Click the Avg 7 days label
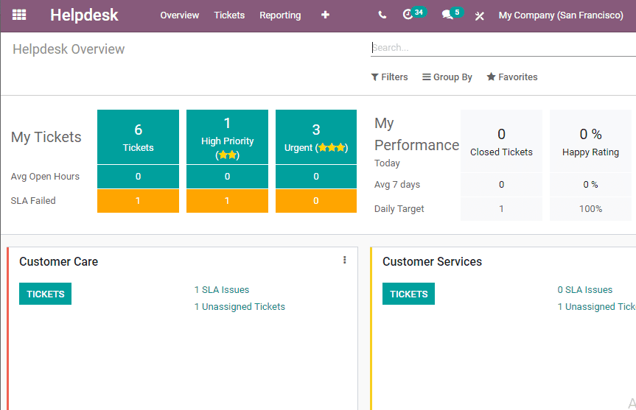 tap(397, 185)
